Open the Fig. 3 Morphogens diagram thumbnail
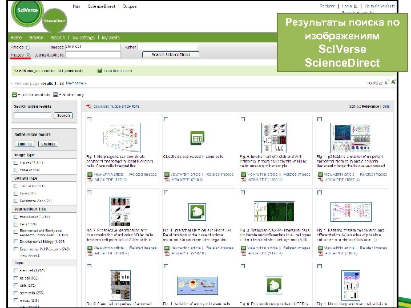This screenshot has width=411, height=308. (122, 138)
